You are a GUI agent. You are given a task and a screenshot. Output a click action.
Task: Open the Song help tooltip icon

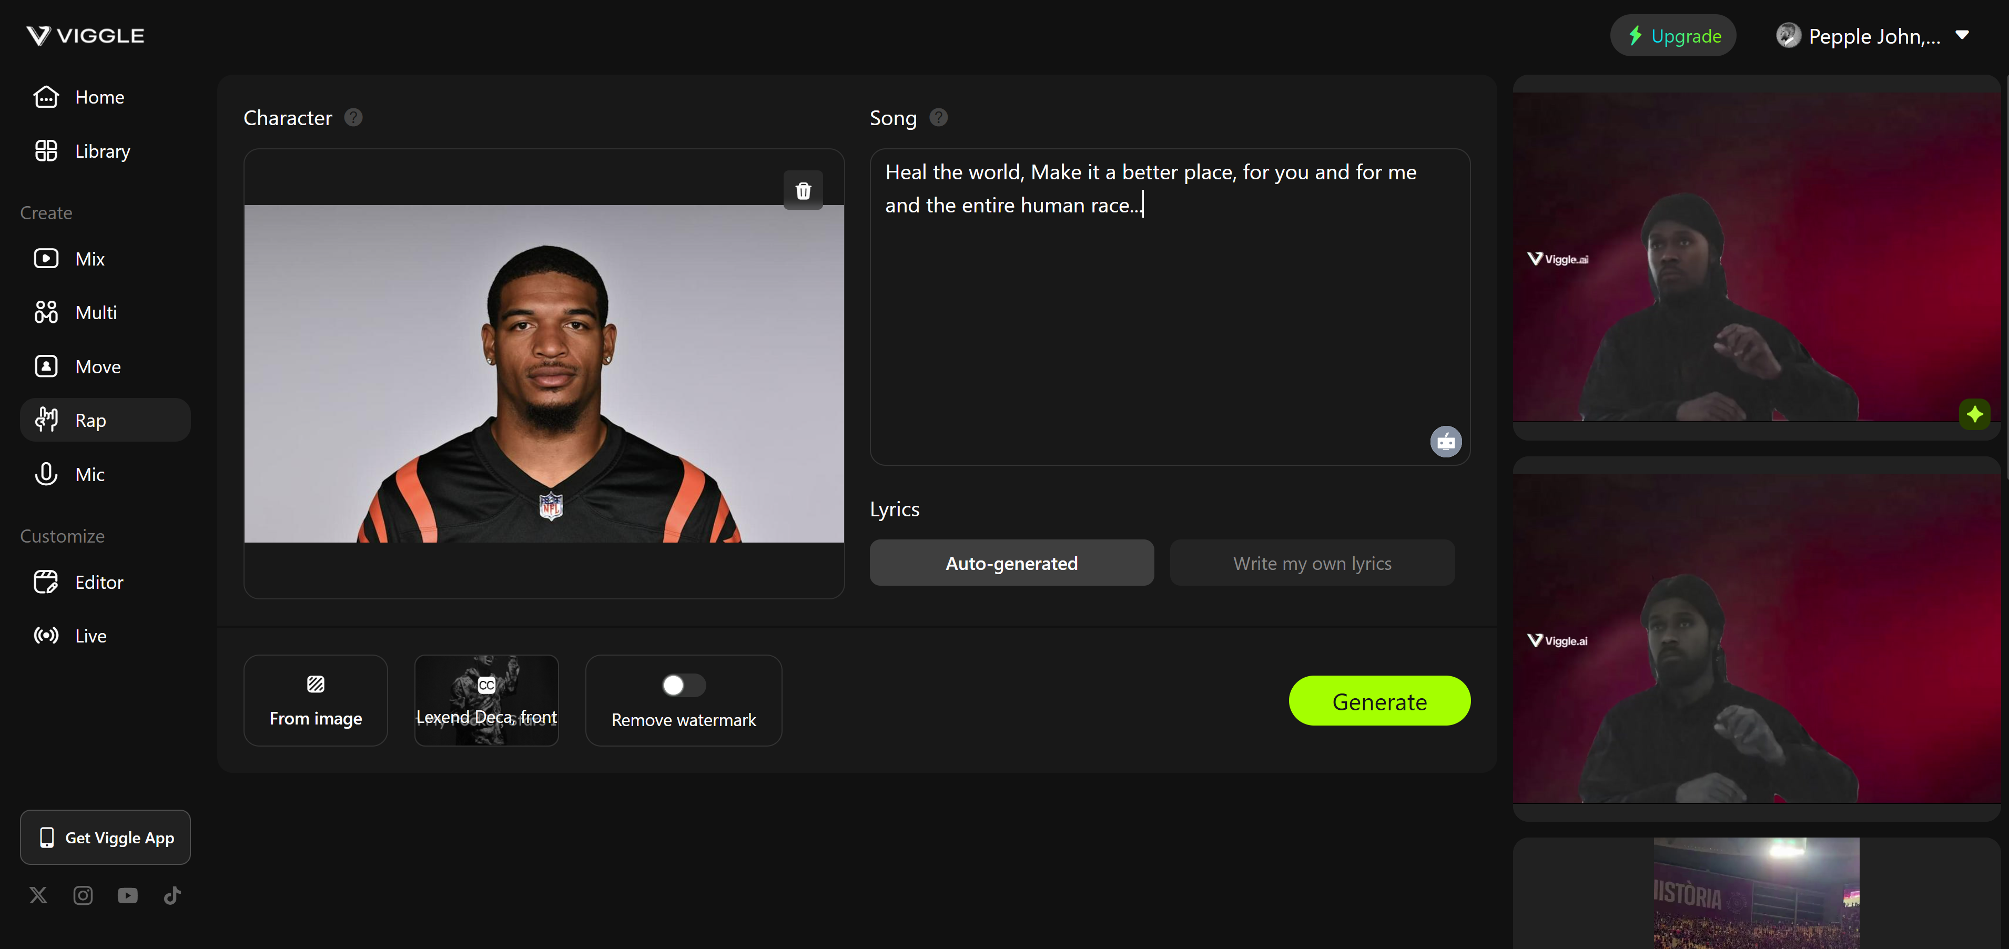(x=938, y=118)
